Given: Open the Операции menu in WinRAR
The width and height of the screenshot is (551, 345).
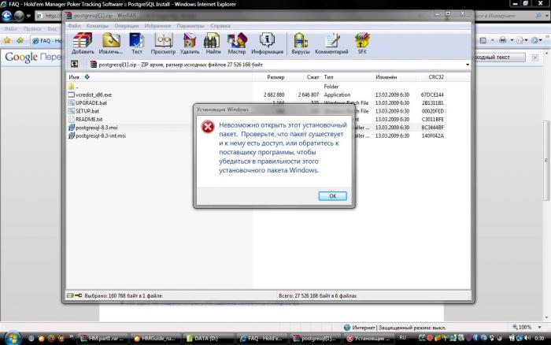Looking at the screenshot, I should 127,26.
